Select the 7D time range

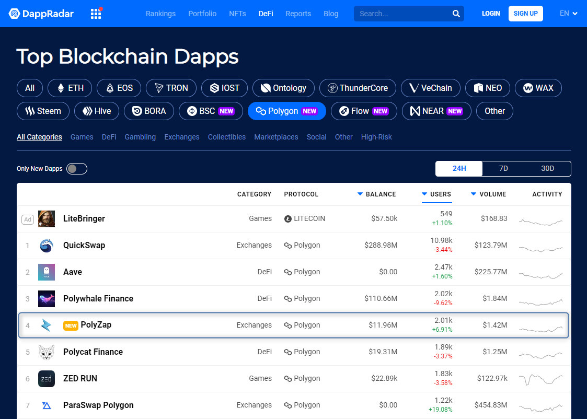503,168
